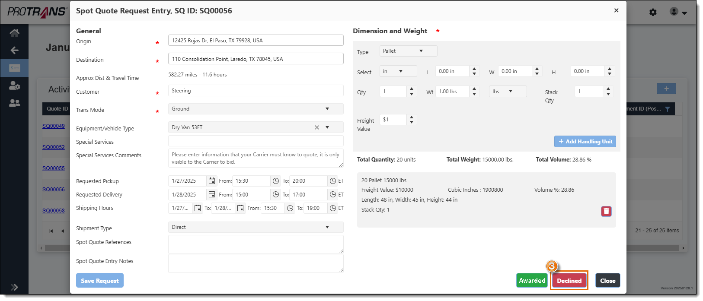Image resolution: width=703 pixels, height=301 pixels.
Task: Open the Shipment Type dropdown
Action: coord(256,227)
